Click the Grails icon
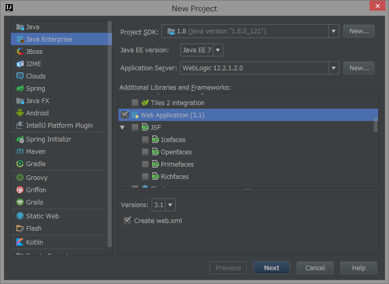The width and height of the screenshot is (389, 284). pyautogui.click(x=20, y=202)
